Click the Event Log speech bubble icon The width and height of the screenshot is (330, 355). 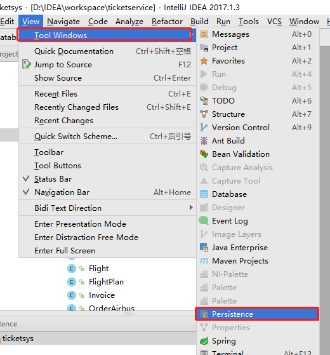(x=204, y=221)
